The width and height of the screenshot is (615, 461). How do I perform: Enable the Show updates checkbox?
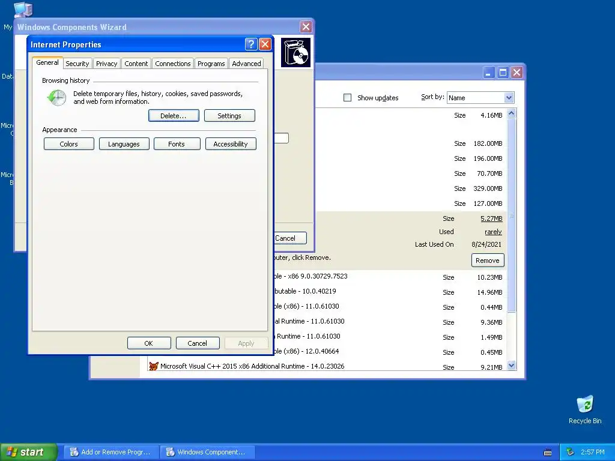coord(348,98)
